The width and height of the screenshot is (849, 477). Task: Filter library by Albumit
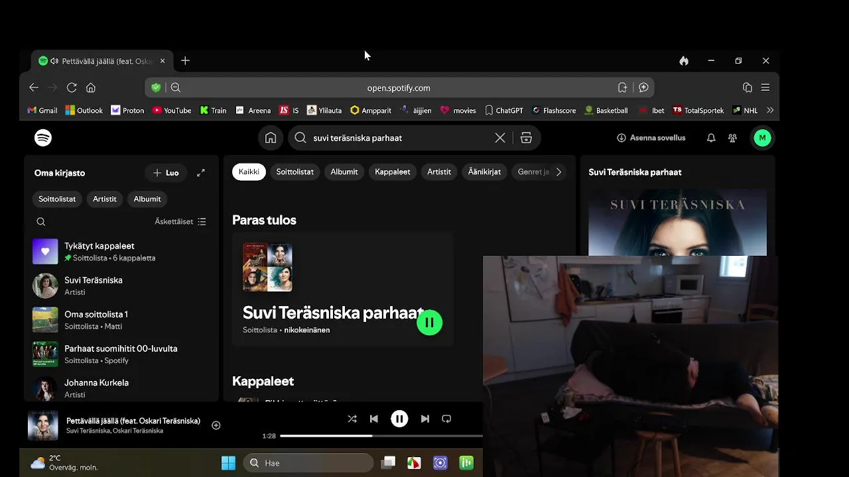(x=147, y=199)
